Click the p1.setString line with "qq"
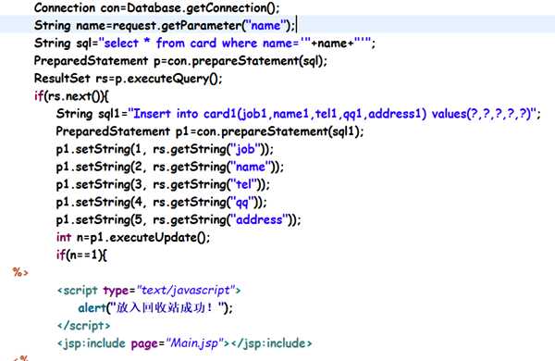The width and height of the screenshot is (555, 361). coord(161,203)
